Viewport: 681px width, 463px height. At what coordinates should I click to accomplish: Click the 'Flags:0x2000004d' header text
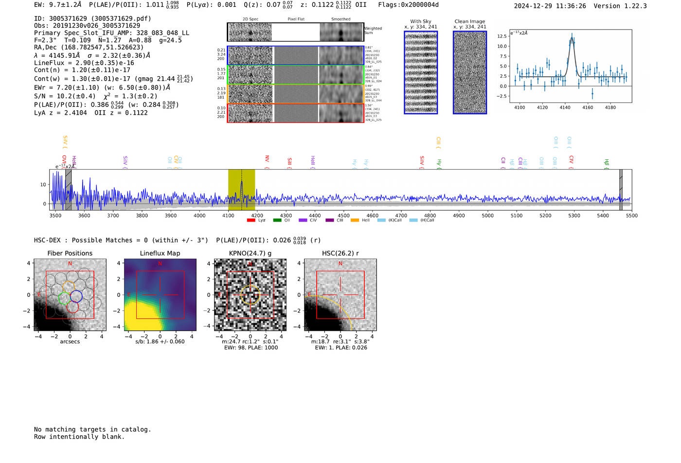pos(409,5)
